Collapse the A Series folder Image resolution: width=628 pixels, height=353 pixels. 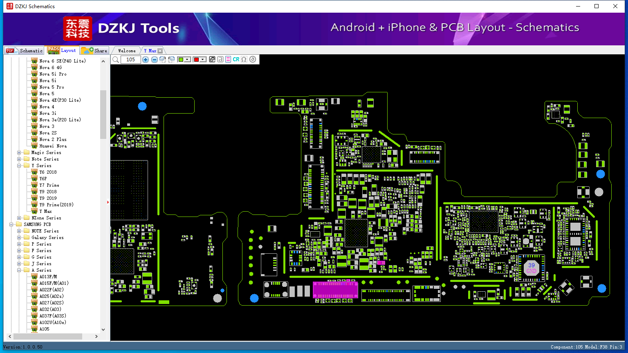pos(19,270)
